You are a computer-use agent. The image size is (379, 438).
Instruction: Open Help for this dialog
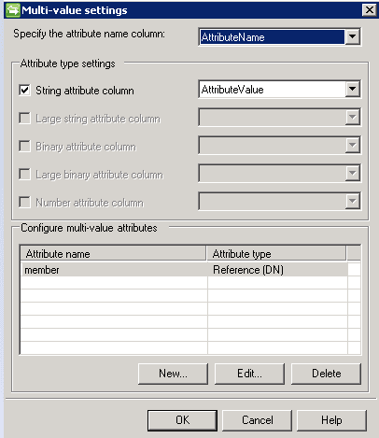click(x=331, y=420)
